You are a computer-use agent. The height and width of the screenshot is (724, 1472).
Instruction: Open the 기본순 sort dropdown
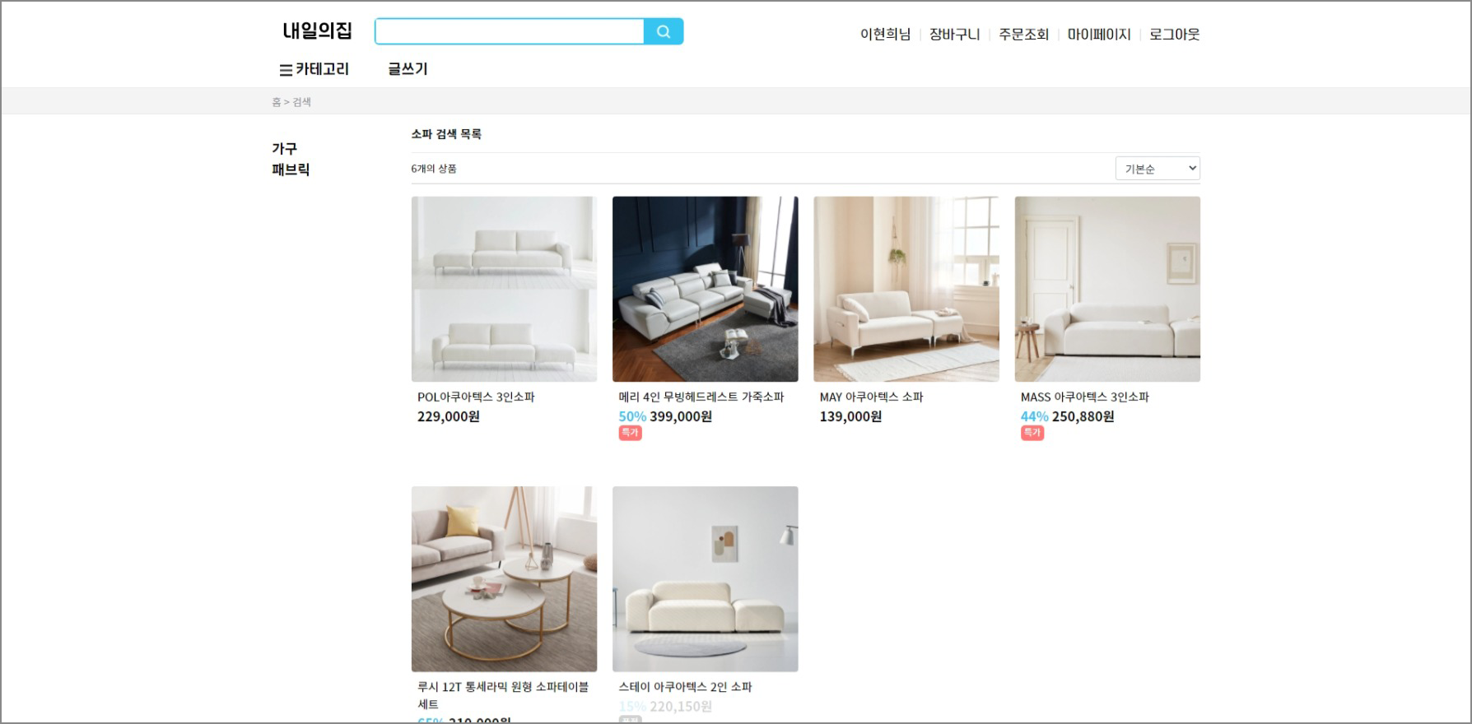pos(1158,169)
